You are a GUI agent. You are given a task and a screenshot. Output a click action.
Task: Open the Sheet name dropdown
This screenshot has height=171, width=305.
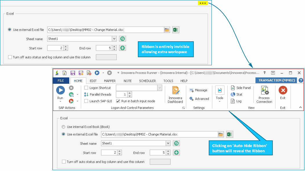click(x=169, y=143)
